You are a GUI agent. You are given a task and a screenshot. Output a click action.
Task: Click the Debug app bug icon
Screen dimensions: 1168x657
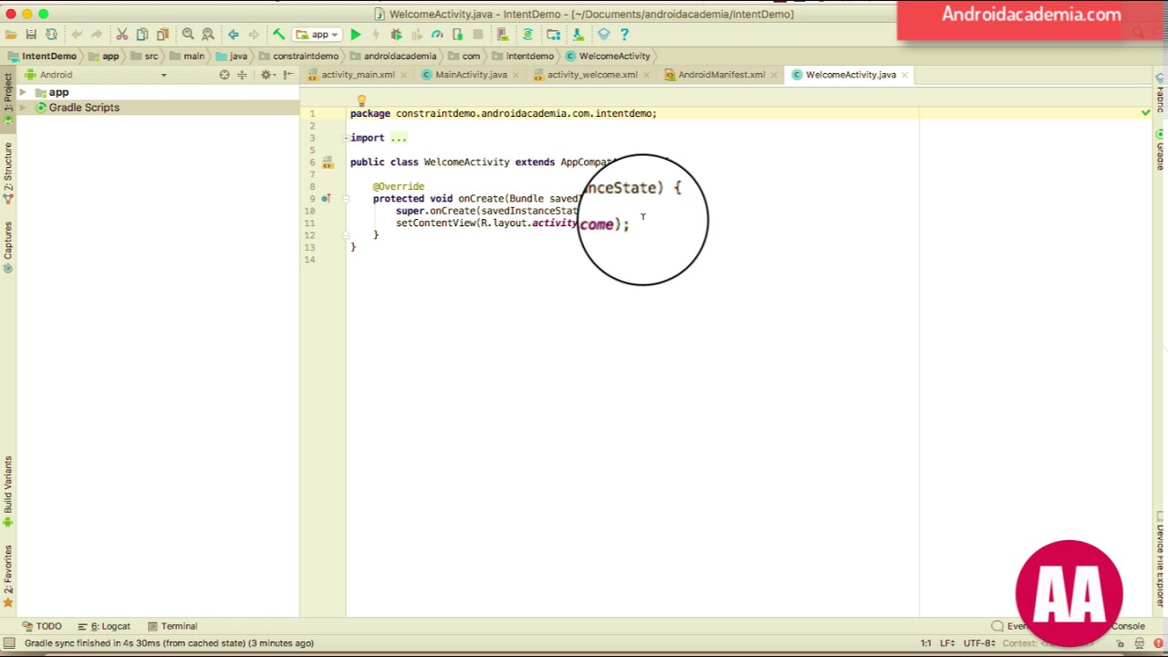tap(396, 35)
